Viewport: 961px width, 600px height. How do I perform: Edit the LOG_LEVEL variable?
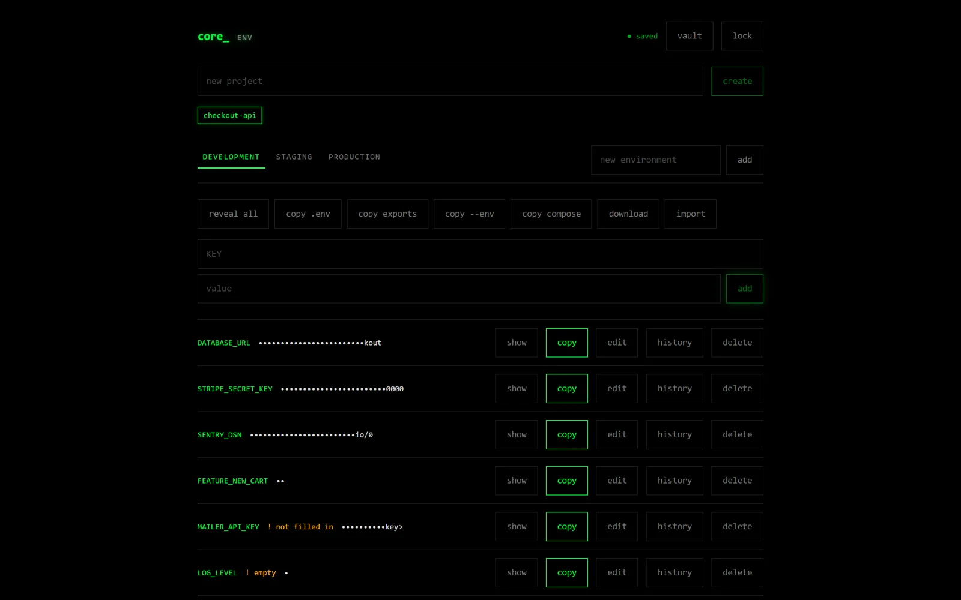point(617,573)
